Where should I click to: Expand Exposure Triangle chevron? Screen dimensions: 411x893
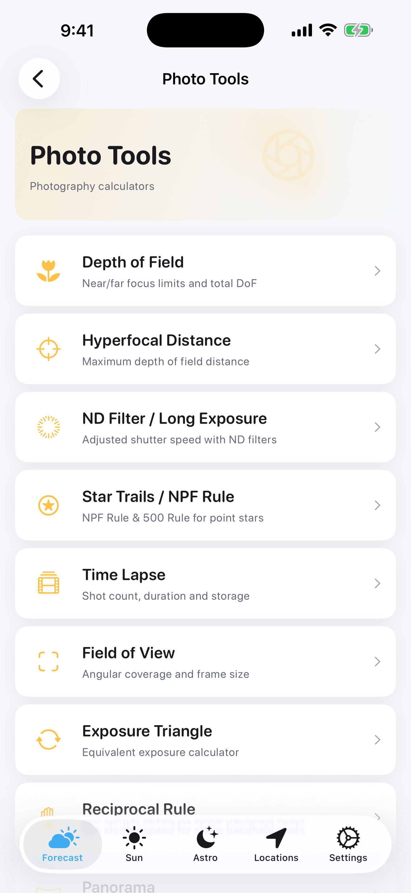point(377,740)
